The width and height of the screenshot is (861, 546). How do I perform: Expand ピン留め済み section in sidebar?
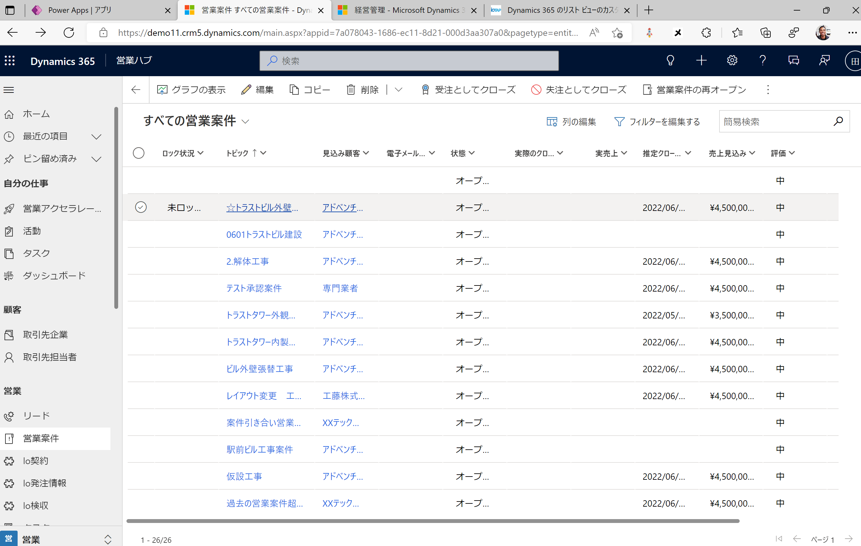point(96,159)
